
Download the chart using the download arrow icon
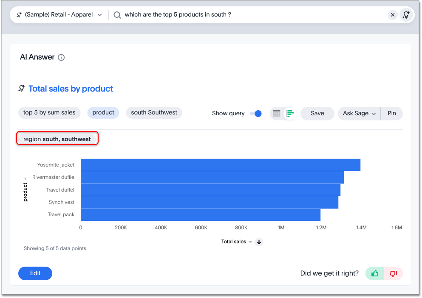259,242
